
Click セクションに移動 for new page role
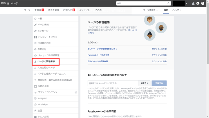point(159,49)
